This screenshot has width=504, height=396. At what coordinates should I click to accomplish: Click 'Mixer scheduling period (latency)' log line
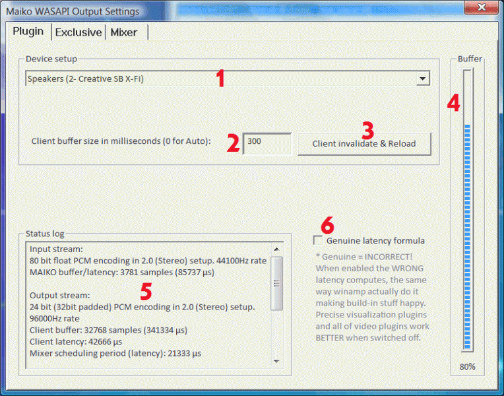[115, 353]
